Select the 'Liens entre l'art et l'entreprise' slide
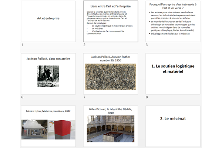The image size is (222, 148). click(x=111, y=21)
